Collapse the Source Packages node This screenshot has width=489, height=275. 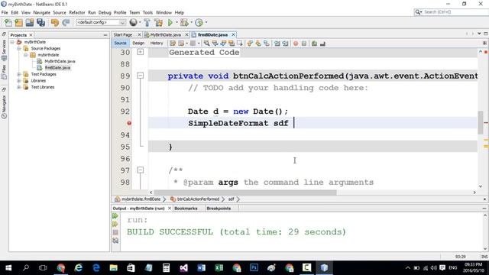(18, 48)
